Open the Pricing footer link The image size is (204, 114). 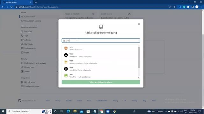(115, 101)
